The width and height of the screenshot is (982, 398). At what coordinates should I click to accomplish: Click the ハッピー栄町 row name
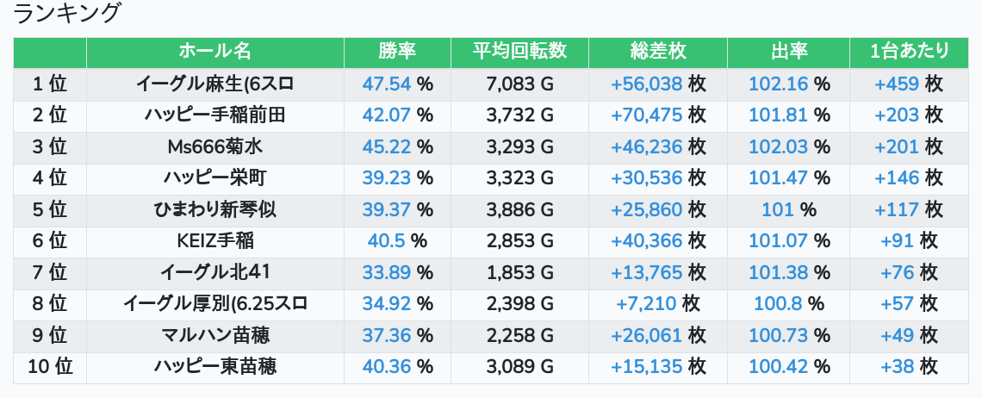(x=214, y=178)
